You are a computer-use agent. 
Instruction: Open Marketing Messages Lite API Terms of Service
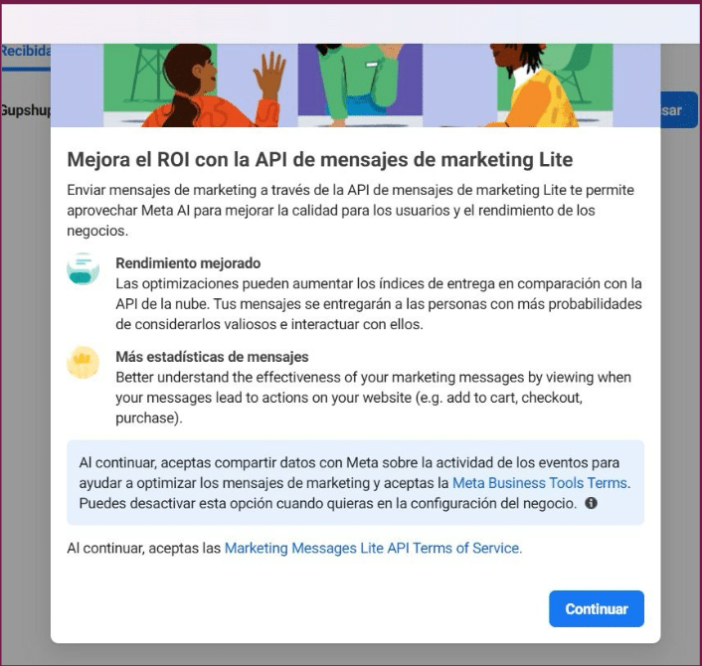click(373, 548)
